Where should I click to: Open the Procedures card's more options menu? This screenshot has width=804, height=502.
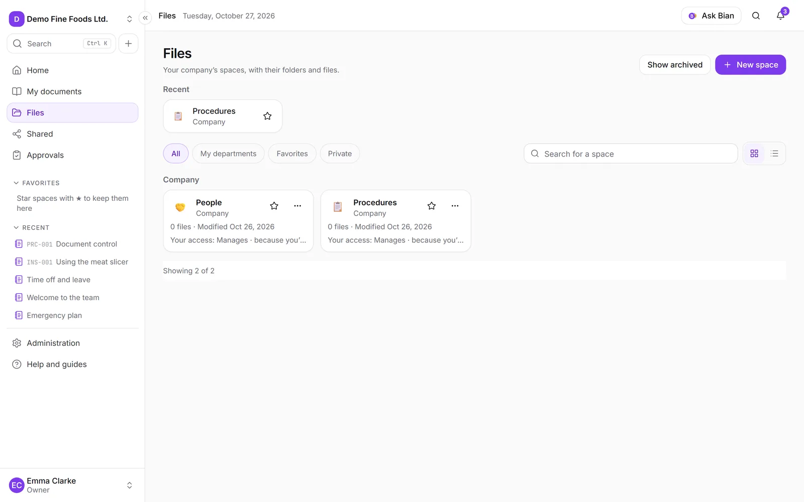(x=455, y=206)
